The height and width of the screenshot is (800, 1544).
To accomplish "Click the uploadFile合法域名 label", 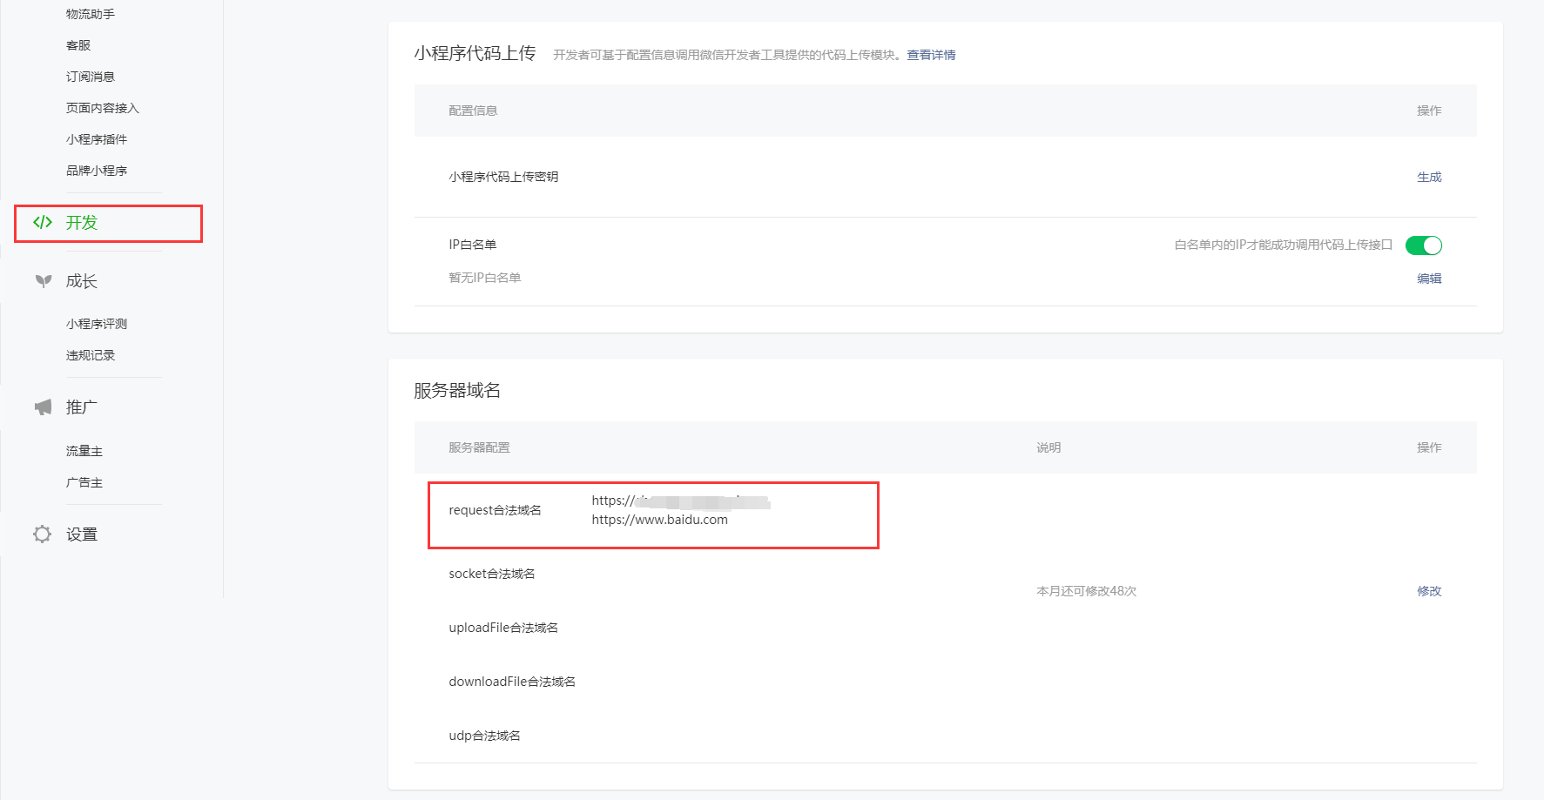I will [503, 628].
